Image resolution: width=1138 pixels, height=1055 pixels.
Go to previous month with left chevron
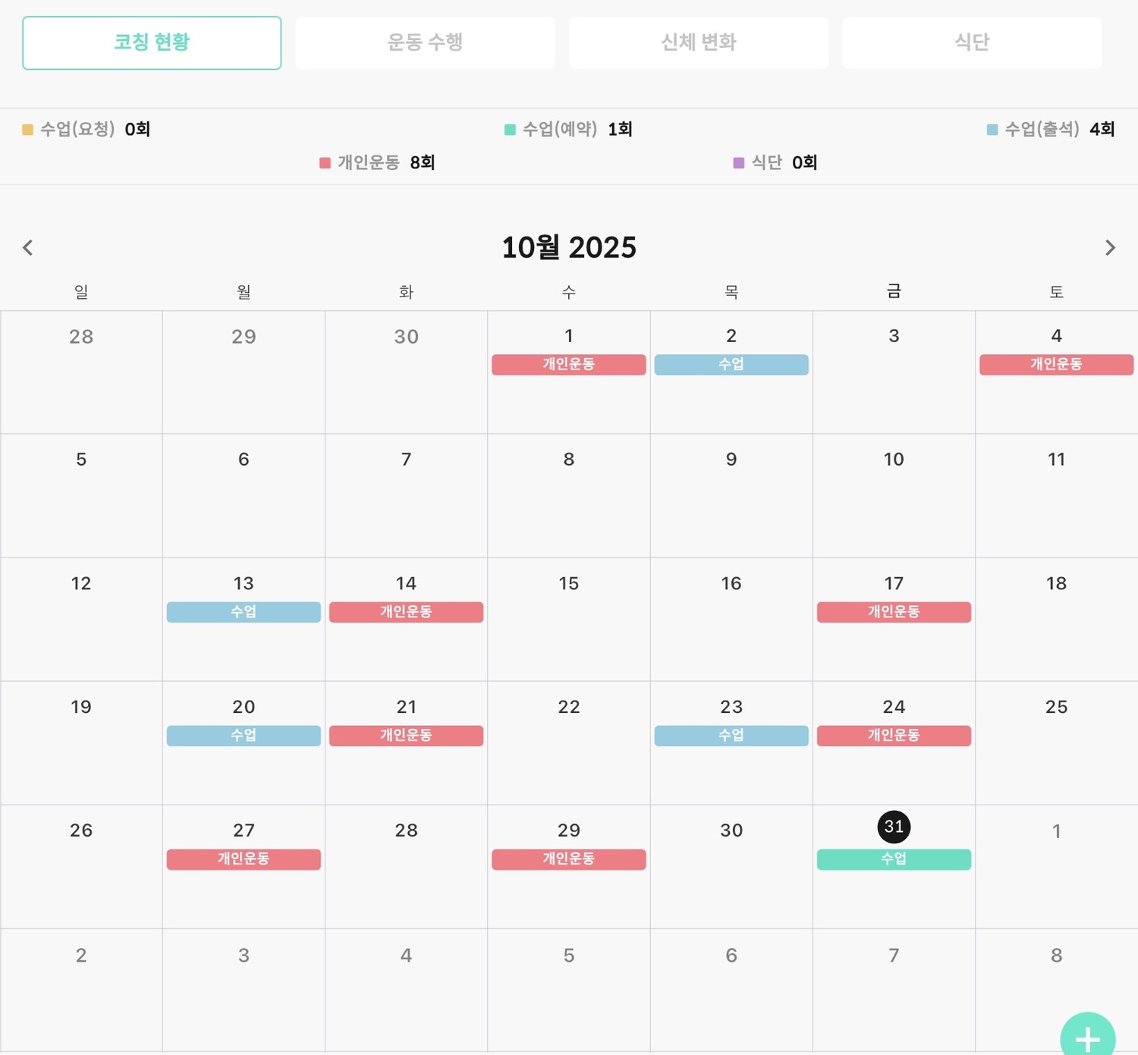28,247
